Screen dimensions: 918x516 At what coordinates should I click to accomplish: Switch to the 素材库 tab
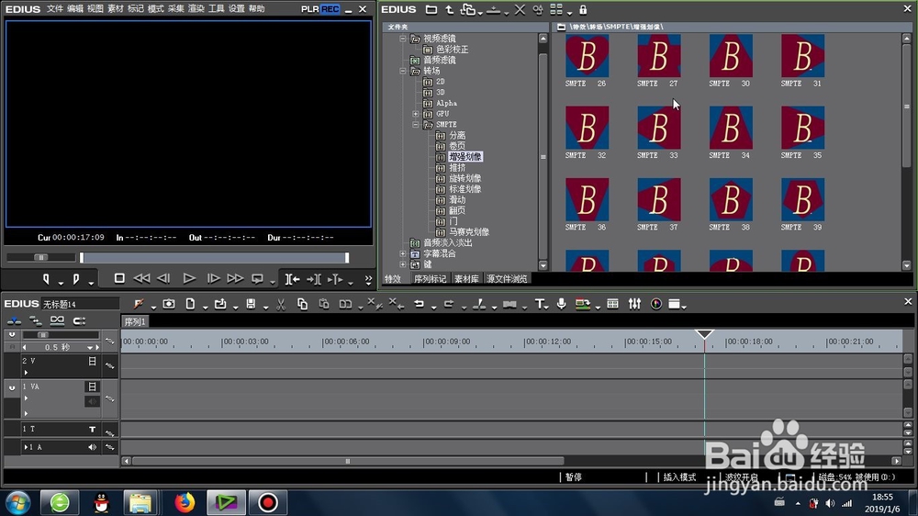(466, 279)
